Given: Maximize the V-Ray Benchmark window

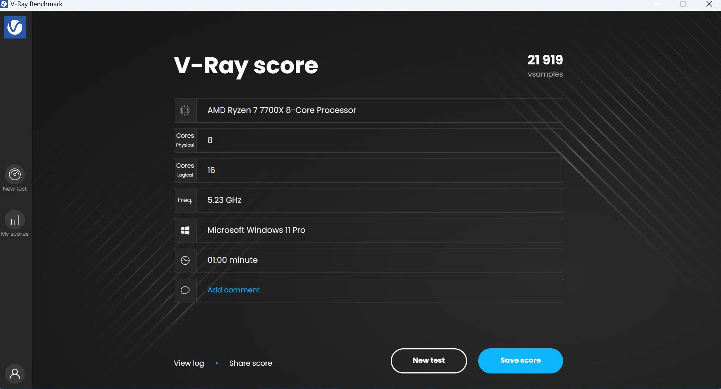Looking at the screenshot, I should coord(683,4).
